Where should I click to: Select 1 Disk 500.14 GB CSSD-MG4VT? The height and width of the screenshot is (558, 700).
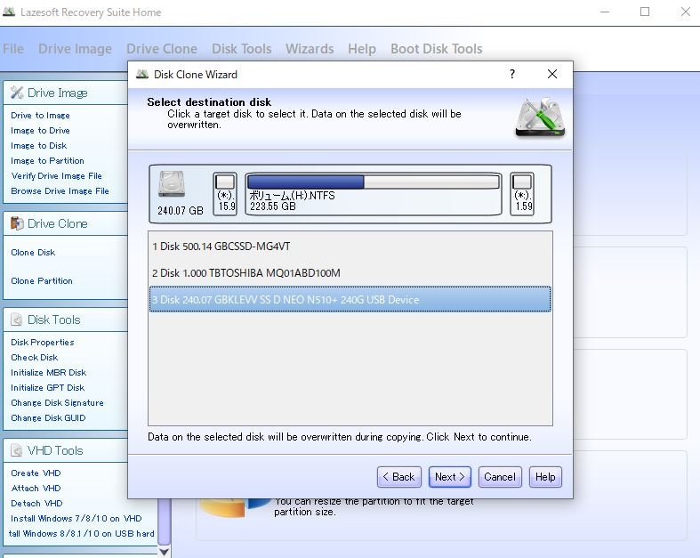tap(350, 247)
